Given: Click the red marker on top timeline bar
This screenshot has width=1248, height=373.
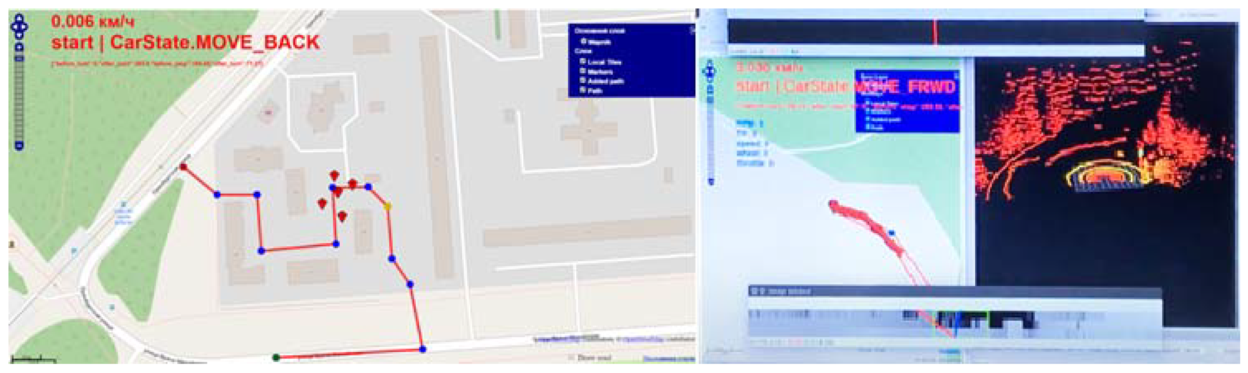Looking at the screenshot, I should click(x=935, y=32).
